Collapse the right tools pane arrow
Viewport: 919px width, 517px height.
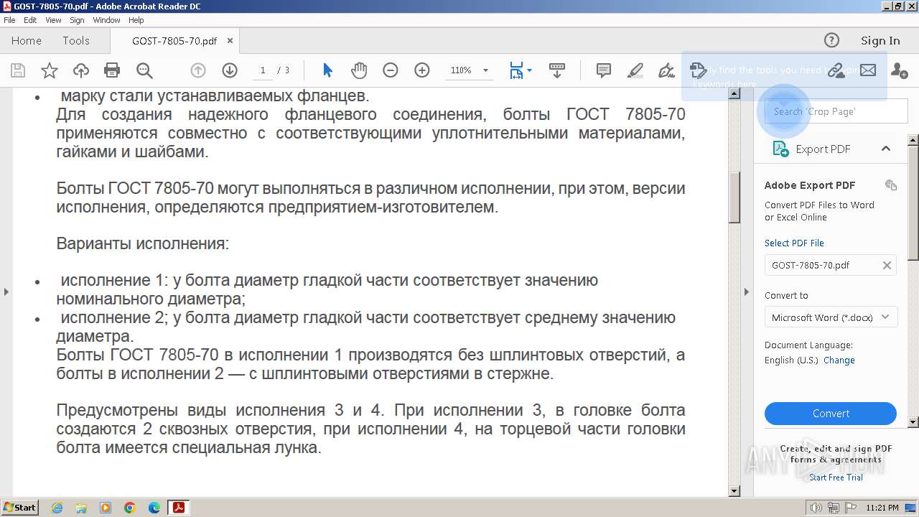[746, 292]
